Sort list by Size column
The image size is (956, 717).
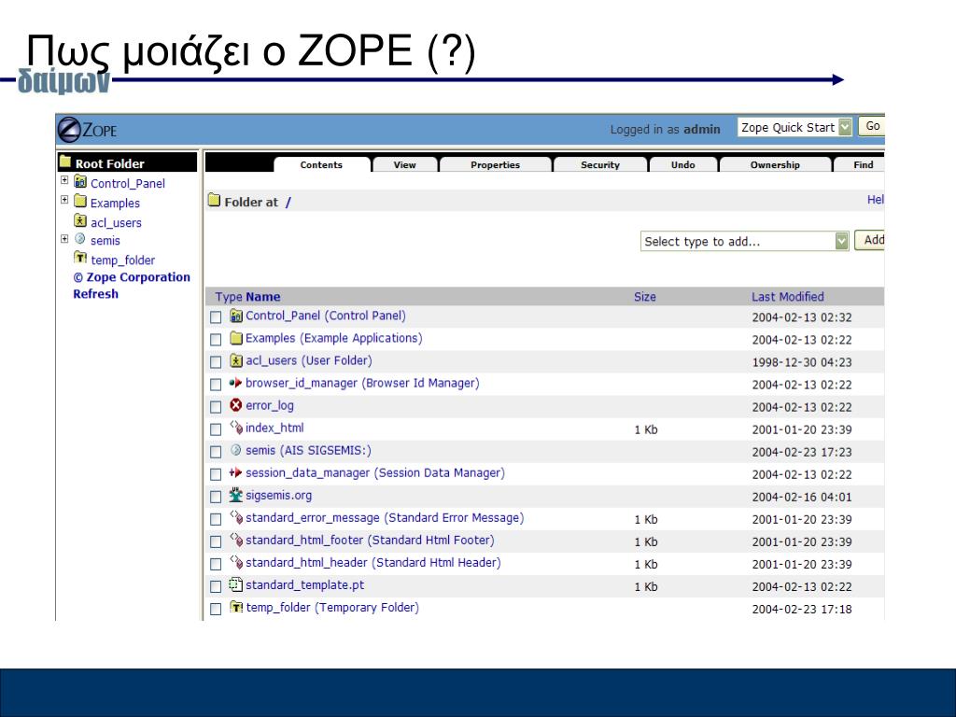pyautogui.click(x=644, y=297)
